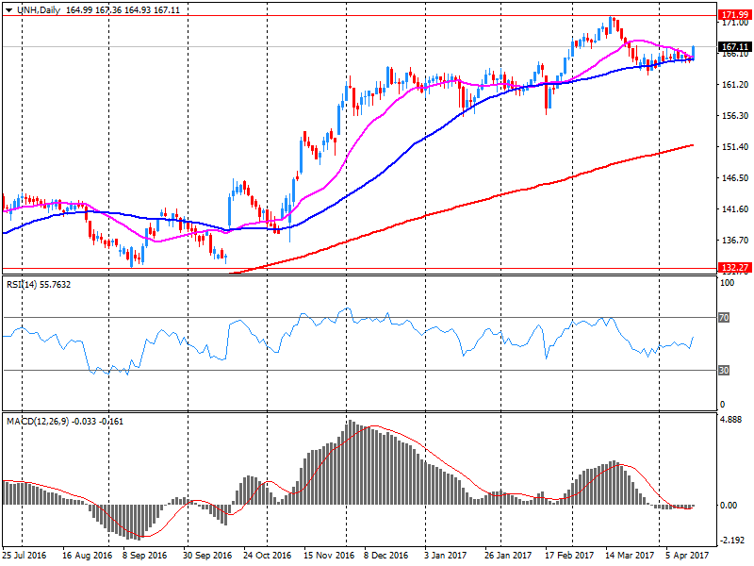Image resolution: width=754 pixels, height=566 pixels.
Task: Select the 14 Mar 2017 date label
Action: click(x=630, y=556)
